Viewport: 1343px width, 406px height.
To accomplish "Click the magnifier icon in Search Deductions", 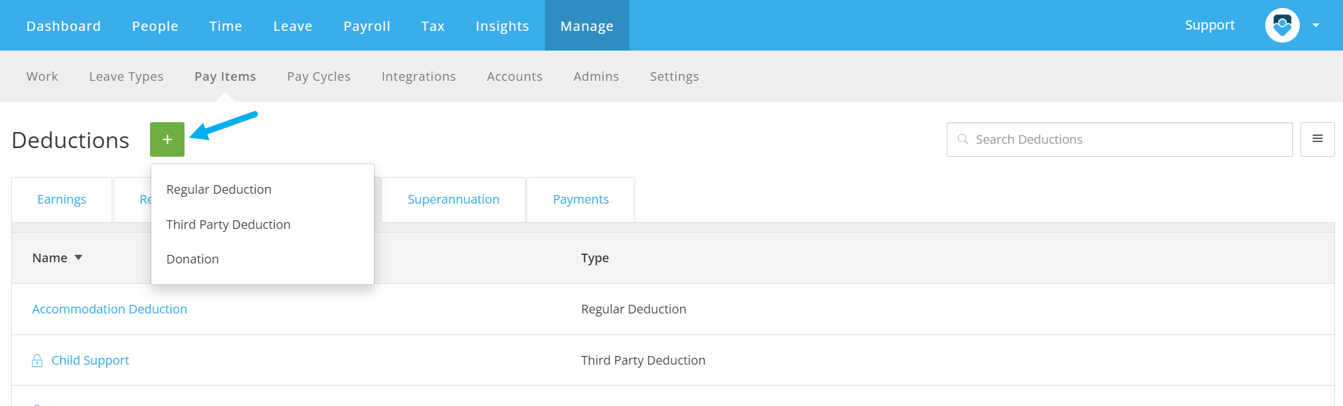I will [x=963, y=139].
